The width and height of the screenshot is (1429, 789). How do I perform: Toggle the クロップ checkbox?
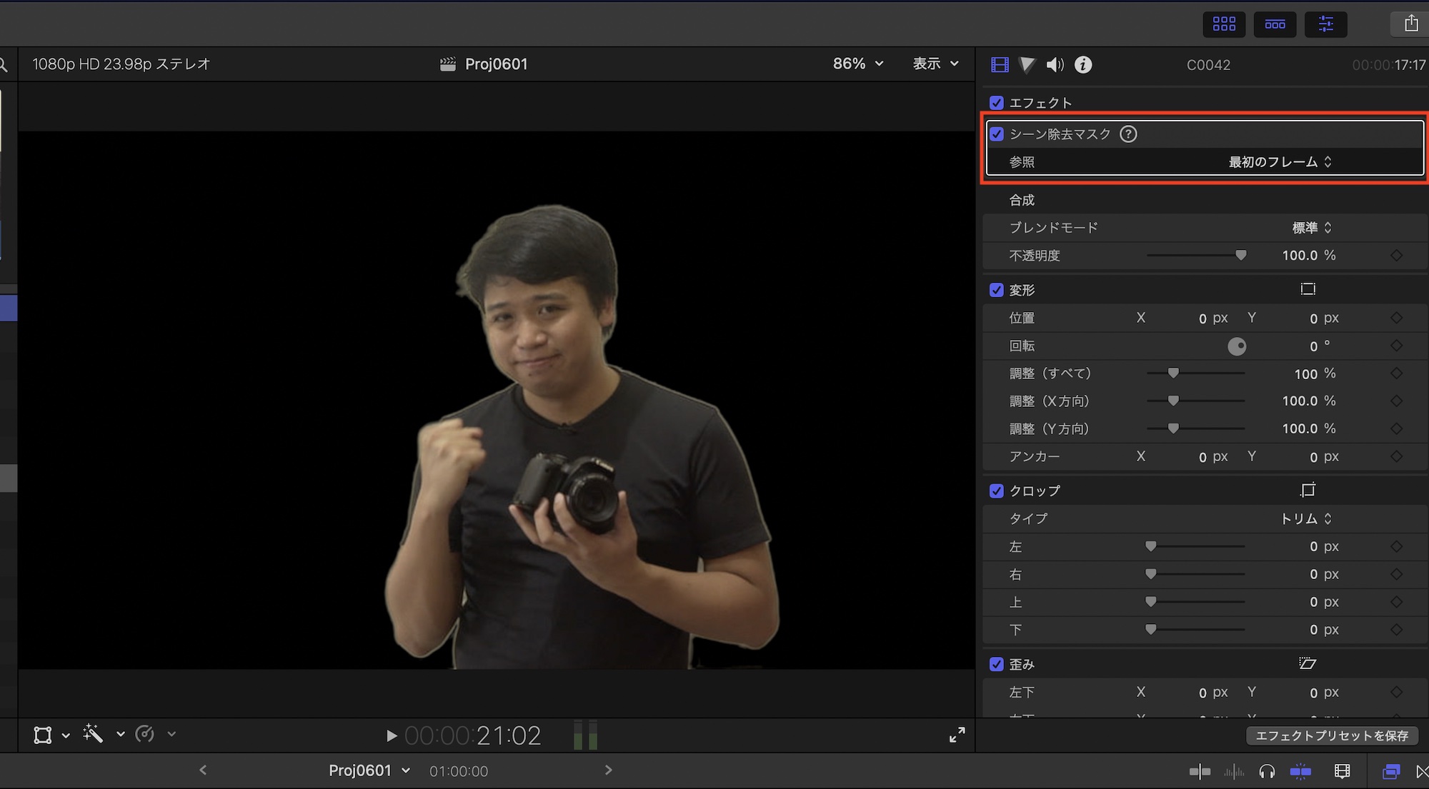click(997, 491)
